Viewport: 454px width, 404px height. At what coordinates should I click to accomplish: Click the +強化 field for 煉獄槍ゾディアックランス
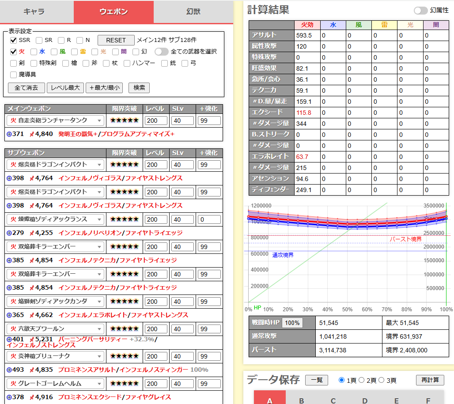209,219
